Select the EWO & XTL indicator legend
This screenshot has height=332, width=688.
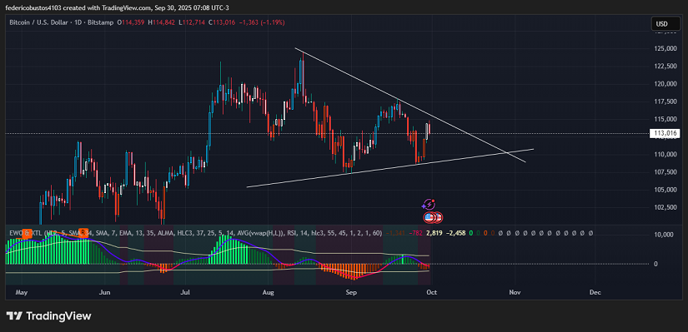(195, 233)
